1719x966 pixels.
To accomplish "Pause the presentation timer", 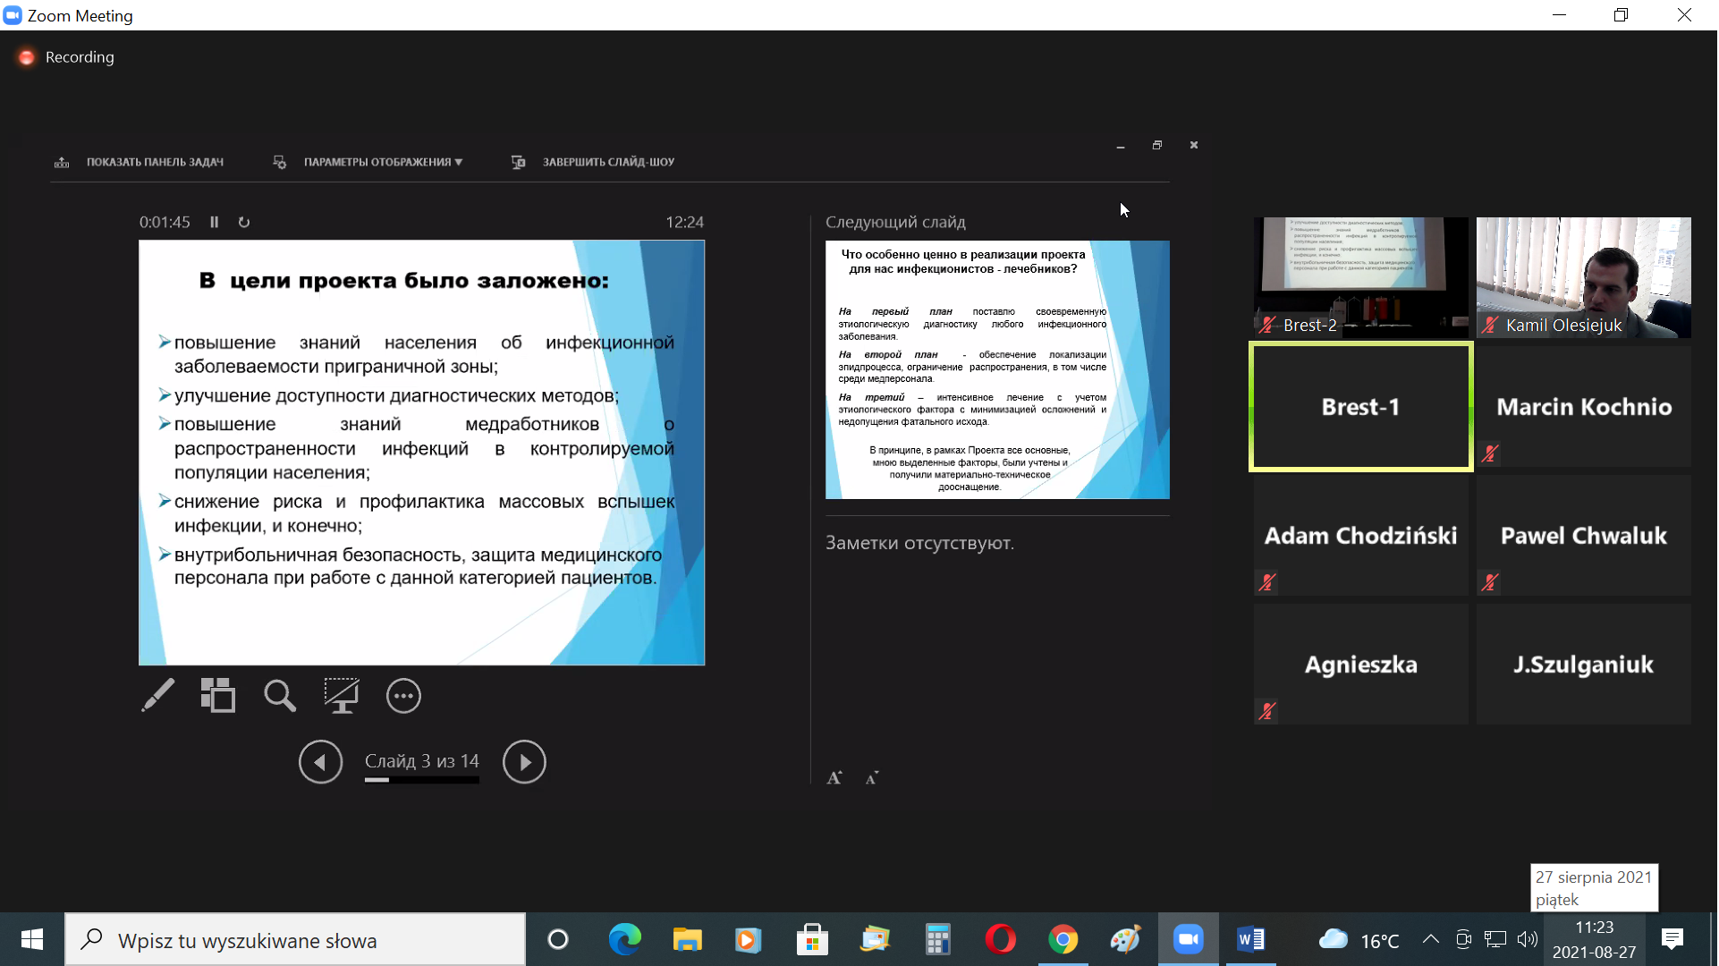I will coord(215,223).
